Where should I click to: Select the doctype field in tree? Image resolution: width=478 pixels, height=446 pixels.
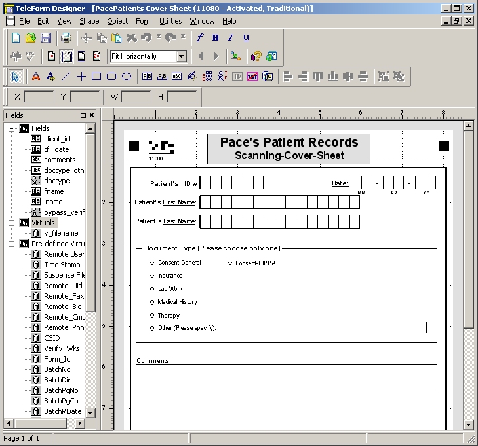click(56, 181)
